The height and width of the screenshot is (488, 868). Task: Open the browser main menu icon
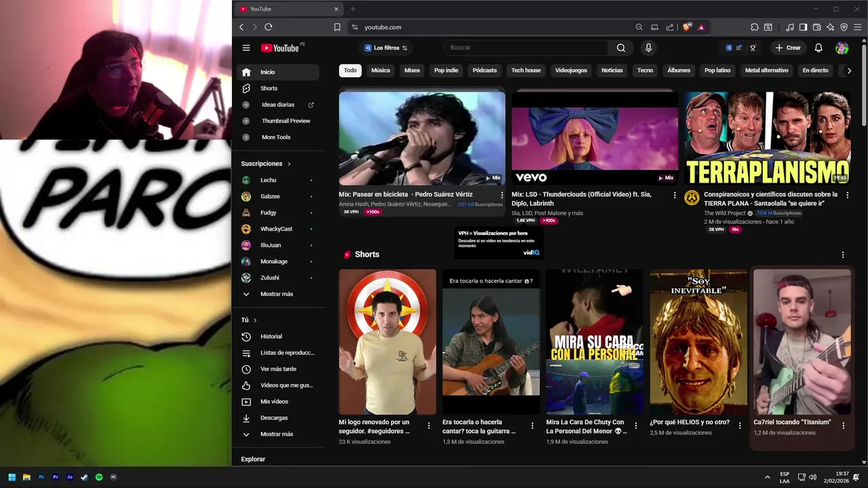(858, 27)
